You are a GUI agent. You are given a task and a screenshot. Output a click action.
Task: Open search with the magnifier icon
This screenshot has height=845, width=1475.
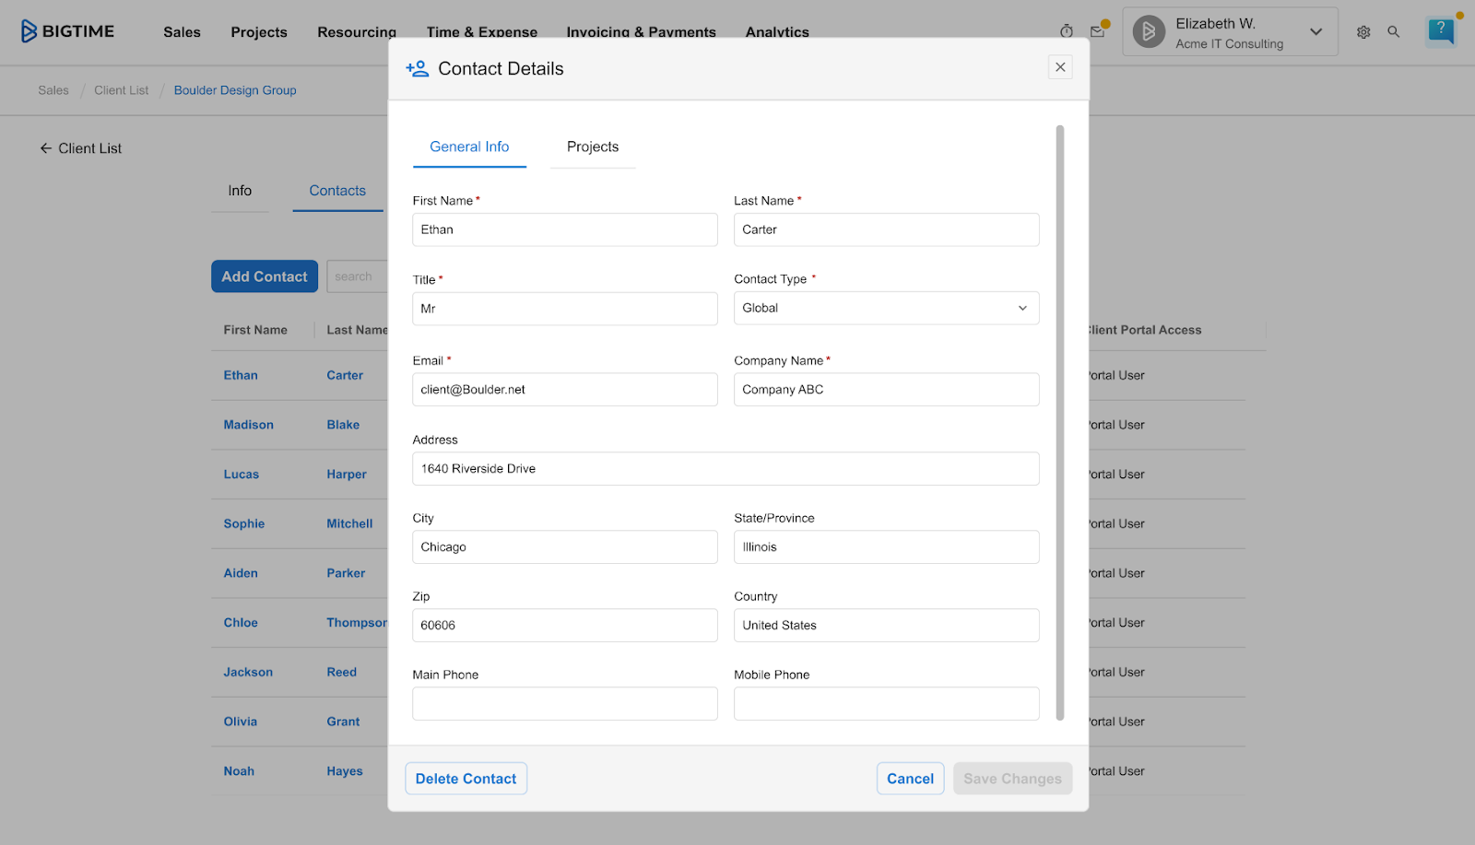coord(1393,31)
